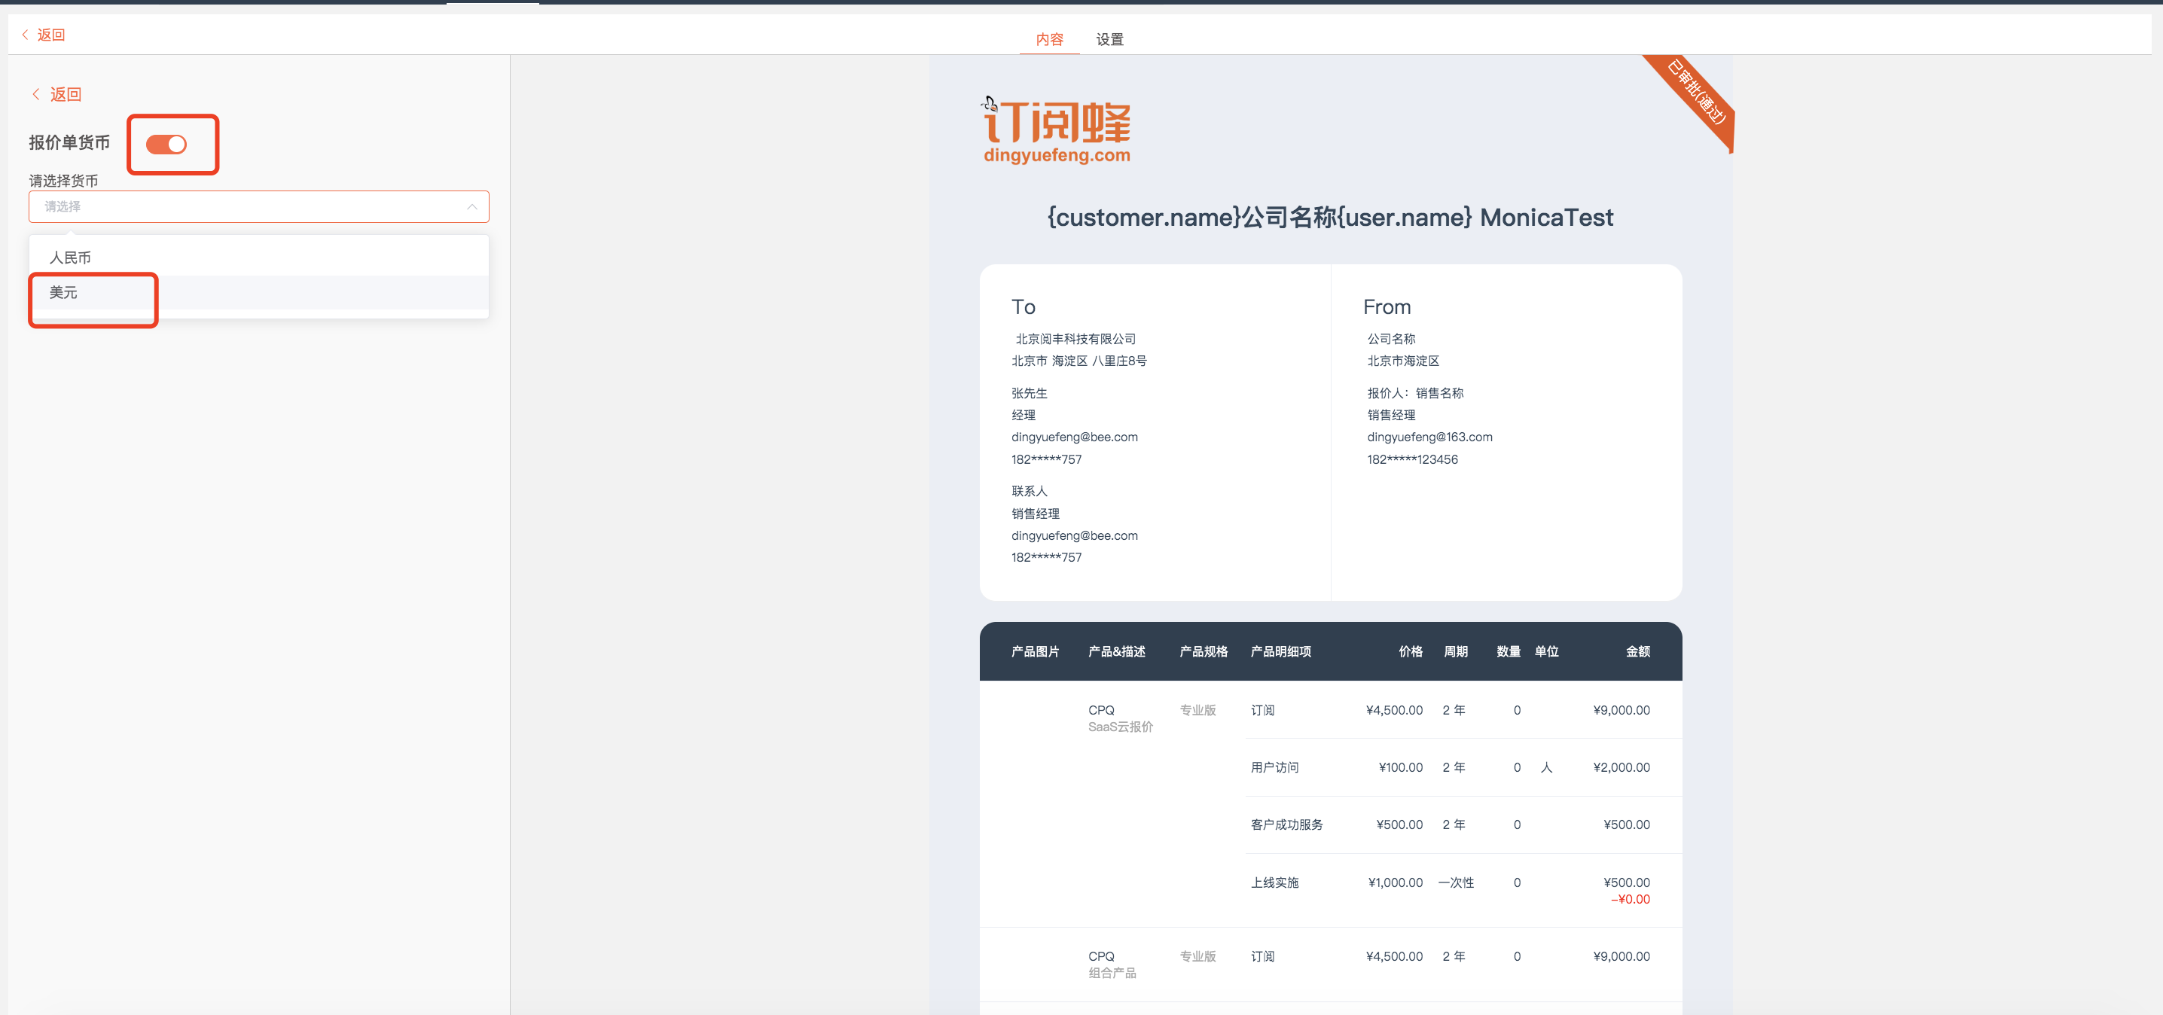Viewport: 2163px width, 1015px height.
Task: Click the sidebar 返回 back arrow icon
Action: [x=36, y=94]
